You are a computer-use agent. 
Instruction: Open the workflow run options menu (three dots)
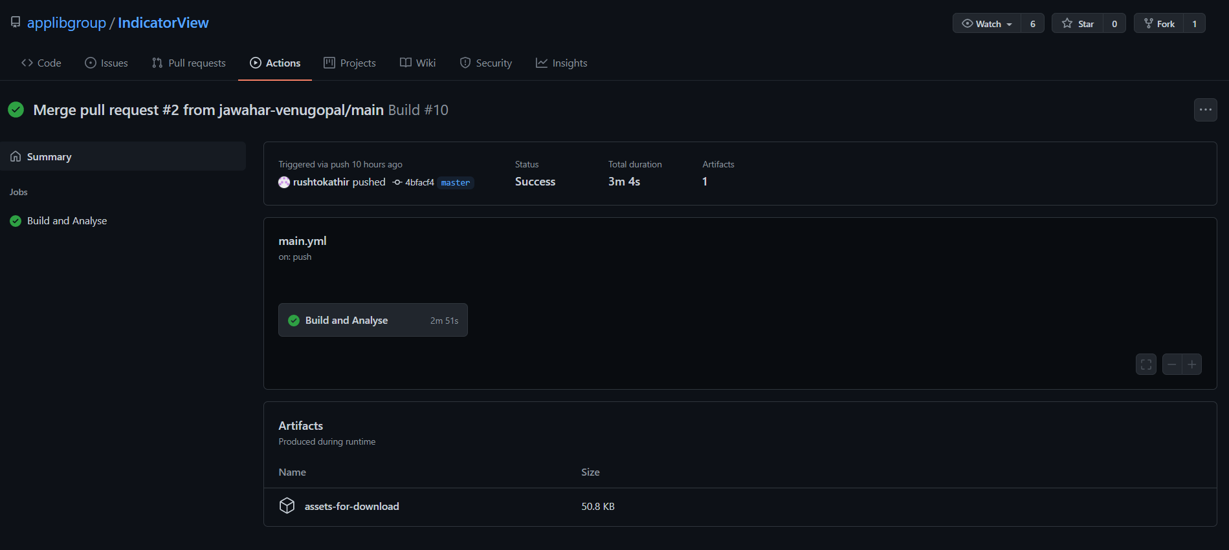click(1206, 110)
